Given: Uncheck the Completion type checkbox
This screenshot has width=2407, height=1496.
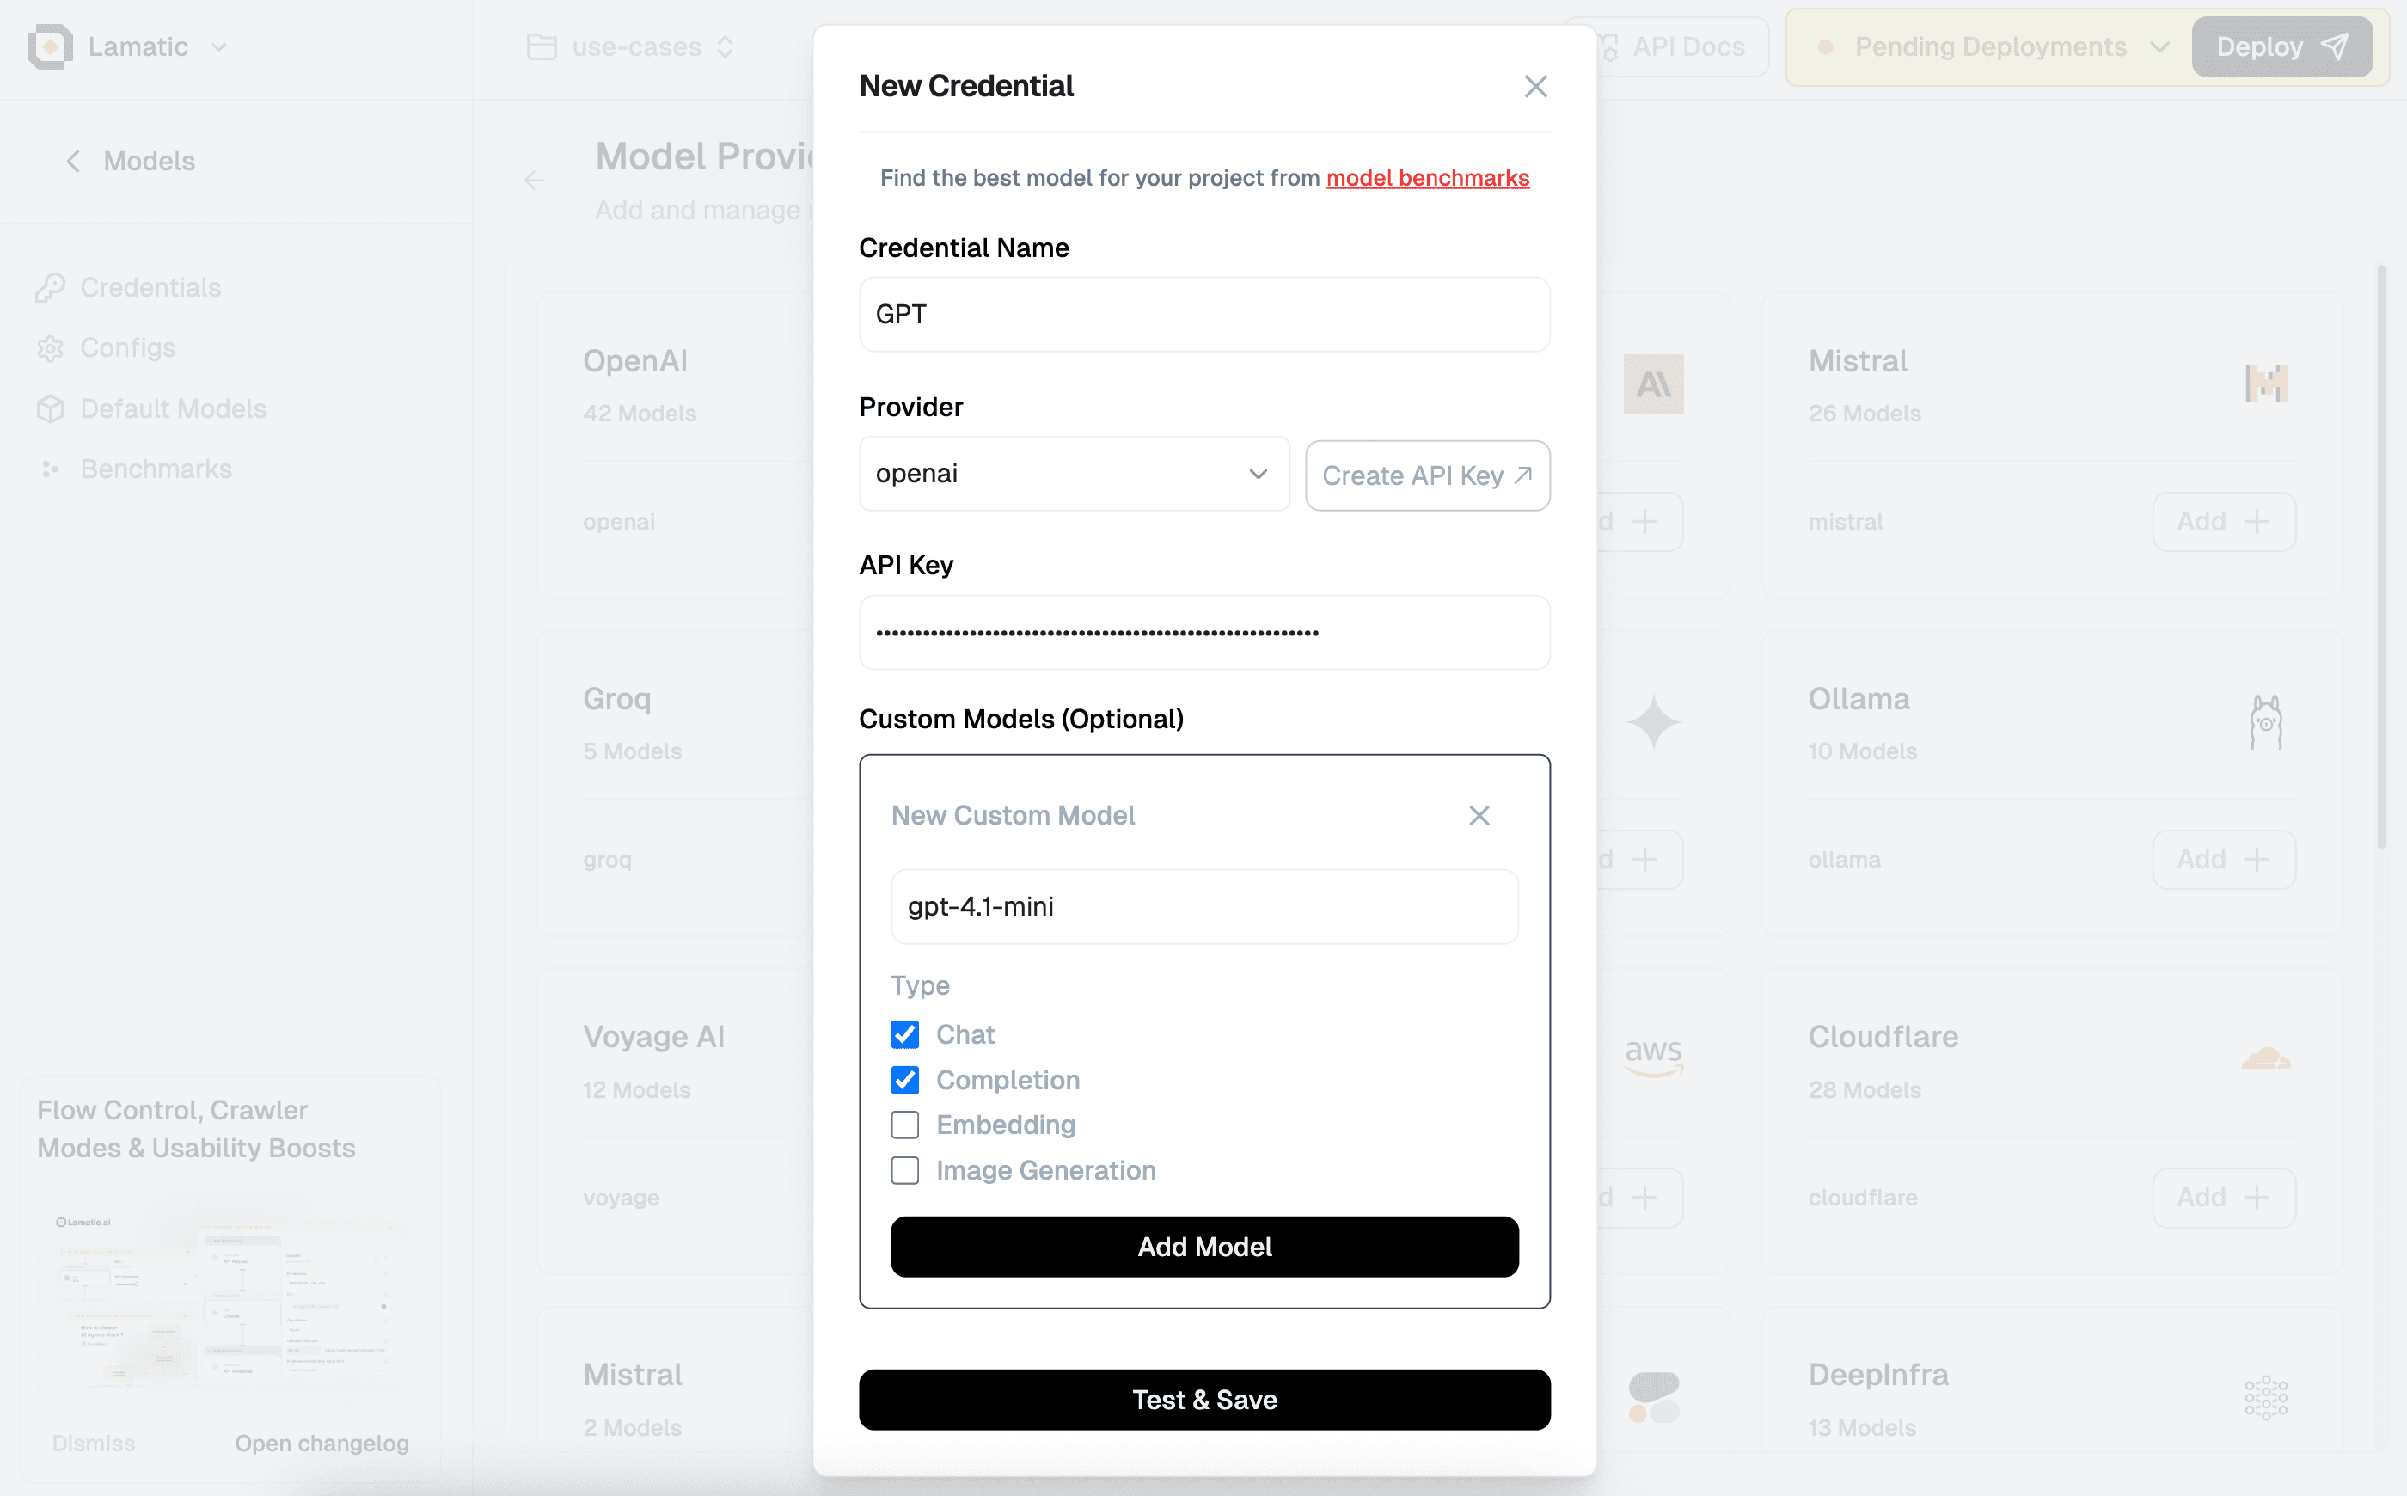Looking at the screenshot, I should click(904, 1081).
